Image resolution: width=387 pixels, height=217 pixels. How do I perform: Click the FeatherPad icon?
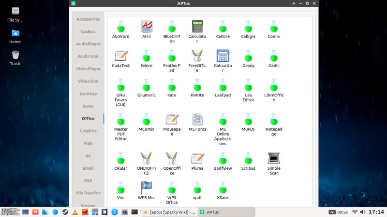point(172,56)
